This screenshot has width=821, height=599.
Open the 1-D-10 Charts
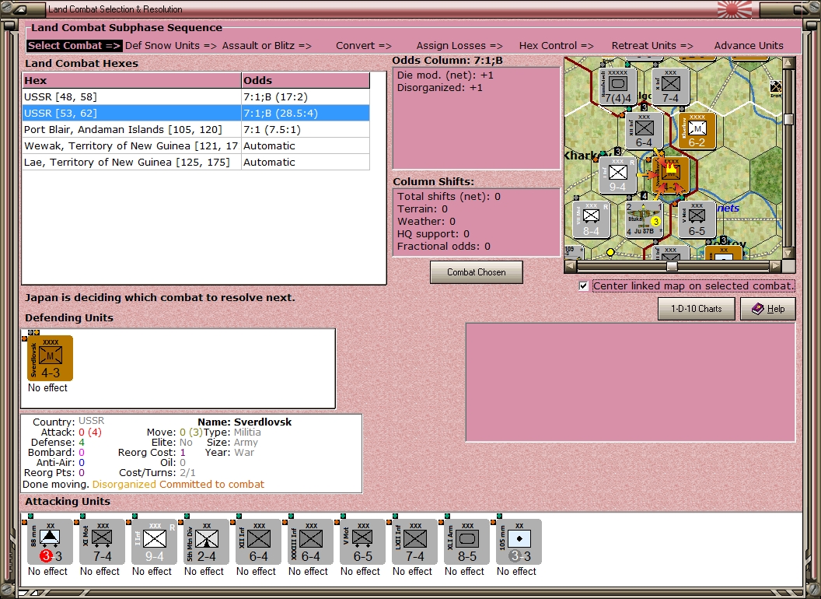696,309
